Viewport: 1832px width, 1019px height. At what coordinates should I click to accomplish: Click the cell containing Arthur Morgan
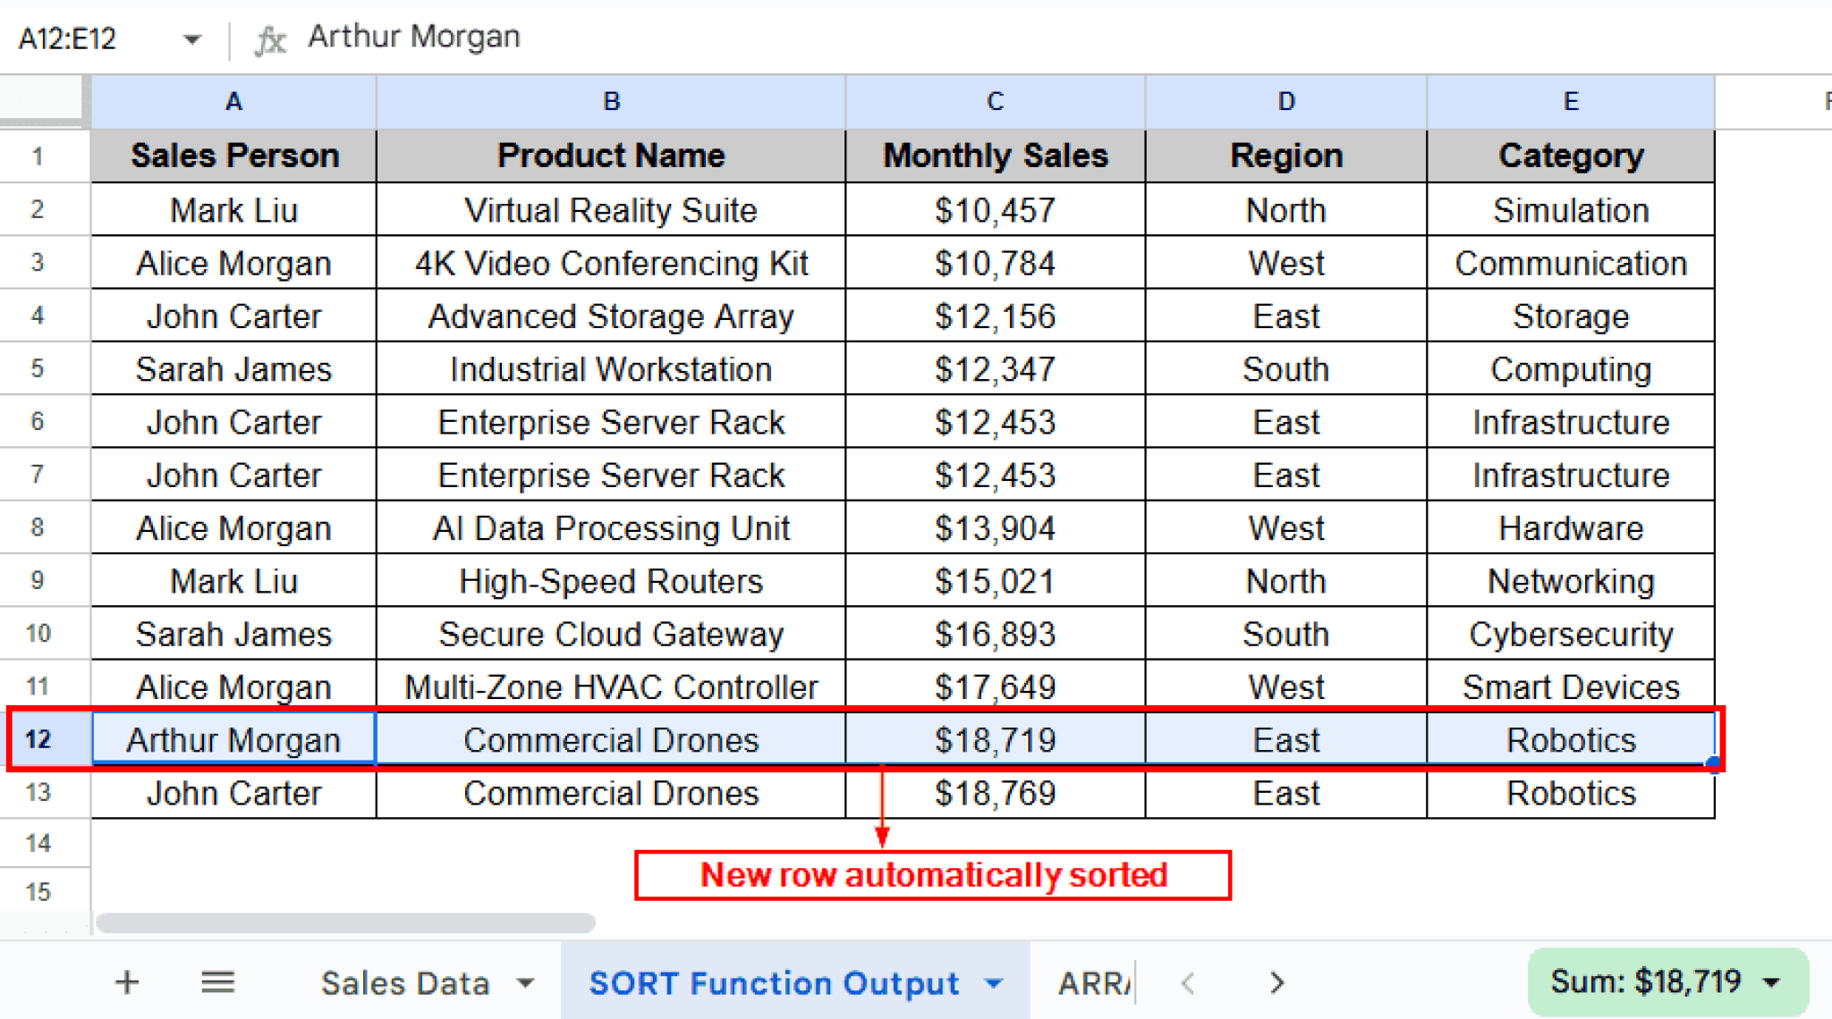(233, 739)
